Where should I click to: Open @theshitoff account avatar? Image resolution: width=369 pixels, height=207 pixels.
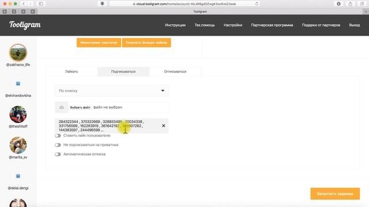[18, 114]
